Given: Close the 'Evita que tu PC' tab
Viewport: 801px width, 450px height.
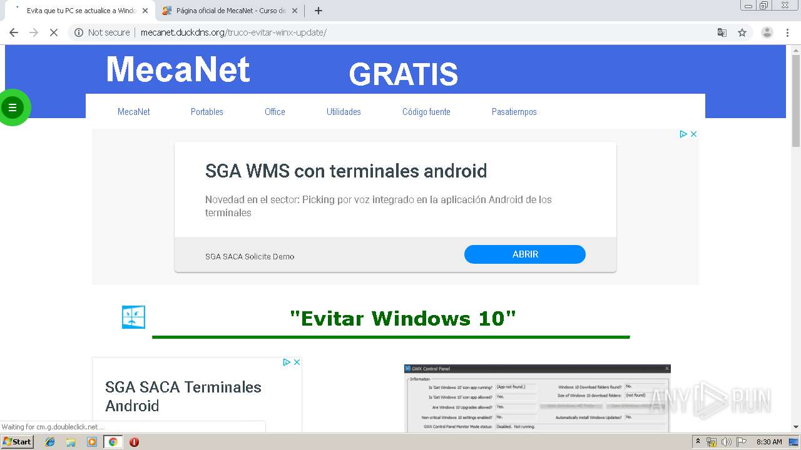Looking at the screenshot, I should click(x=145, y=11).
